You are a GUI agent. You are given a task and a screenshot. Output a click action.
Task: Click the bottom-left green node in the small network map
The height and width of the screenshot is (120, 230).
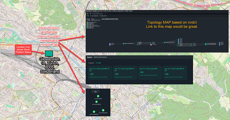tap(94, 112)
